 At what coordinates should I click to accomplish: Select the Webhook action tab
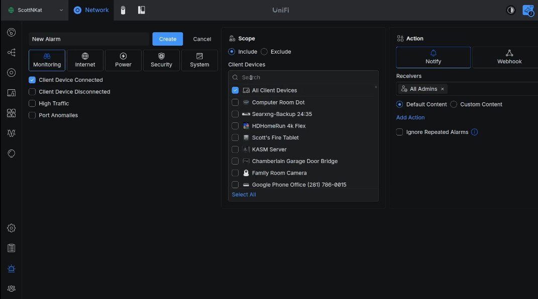[x=509, y=57]
